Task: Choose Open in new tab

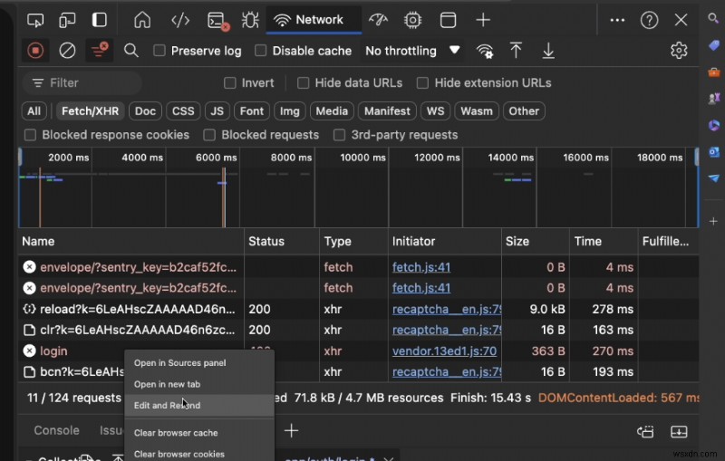Action: (199, 384)
